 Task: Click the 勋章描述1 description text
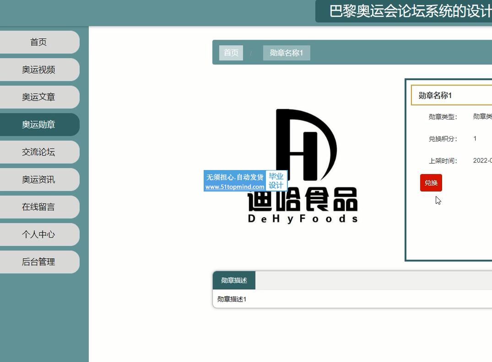(x=232, y=299)
